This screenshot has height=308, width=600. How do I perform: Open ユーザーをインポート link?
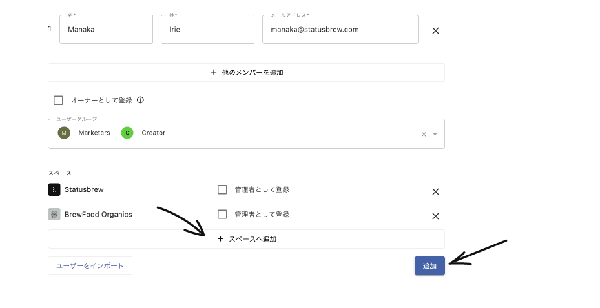pos(90,265)
